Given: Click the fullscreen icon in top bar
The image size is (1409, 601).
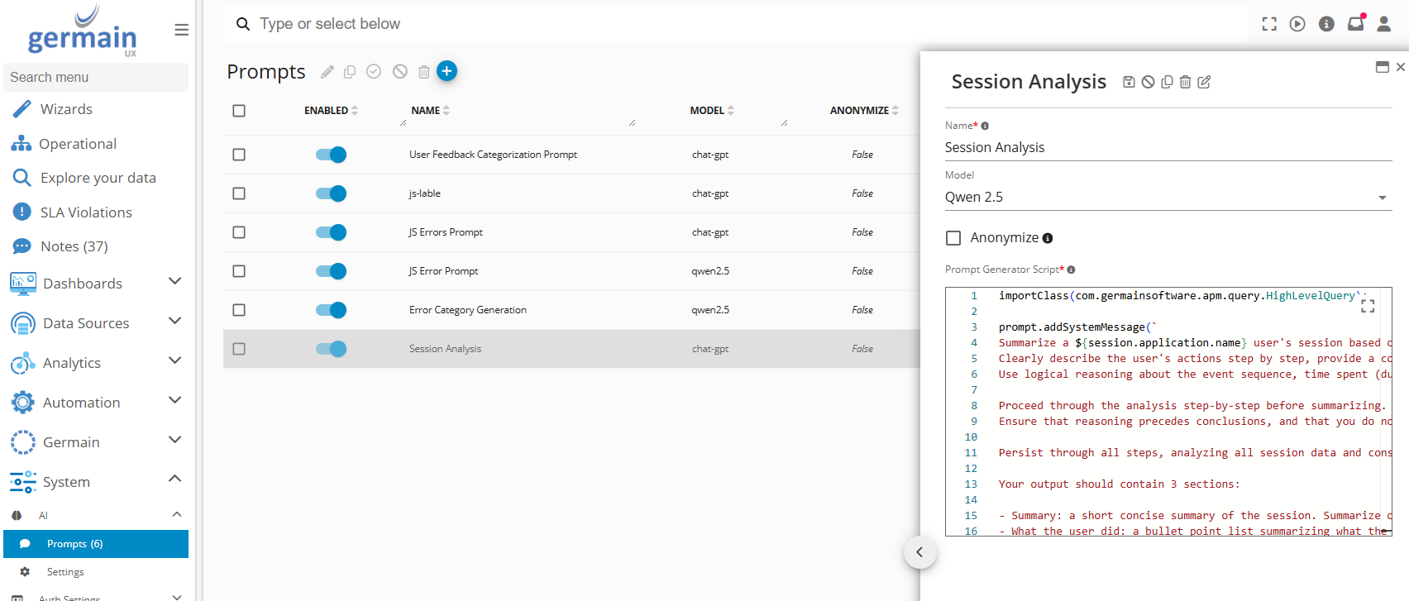Looking at the screenshot, I should 1269,24.
